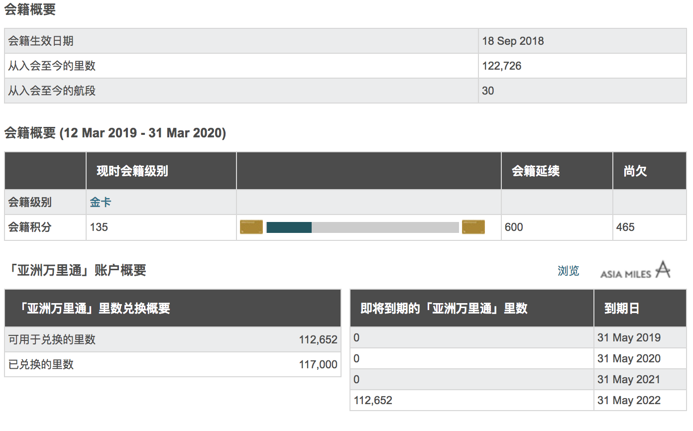Select the 31 May 2020 expiry date
Image resolution: width=693 pixels, height=431 pixels.
point(629,358)
